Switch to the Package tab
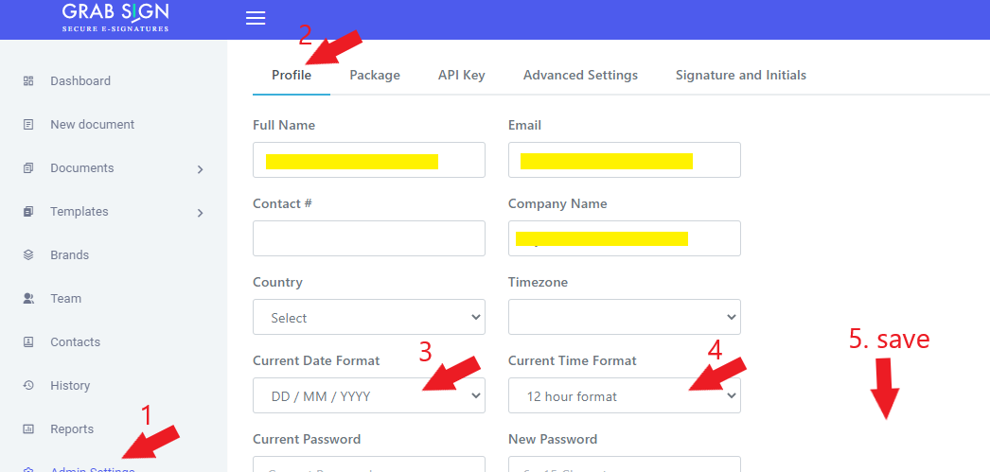The image size is (990, 472). pyautogui.click(x=375, y=76)
